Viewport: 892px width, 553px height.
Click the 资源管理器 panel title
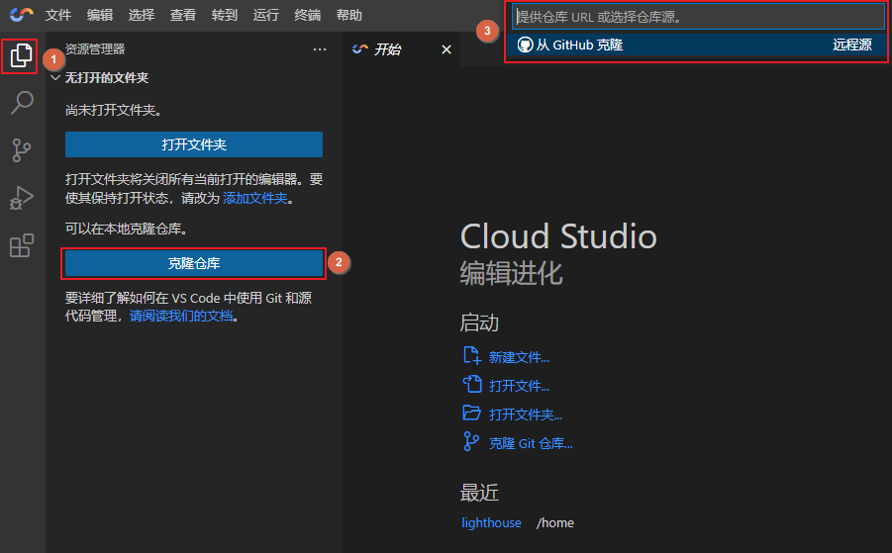[95, 49]
